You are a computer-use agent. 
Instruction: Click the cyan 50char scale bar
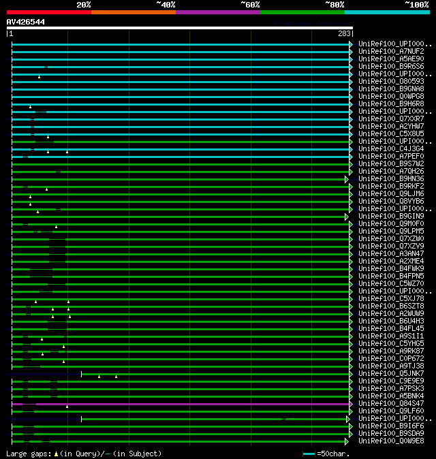tap(309, 454)
